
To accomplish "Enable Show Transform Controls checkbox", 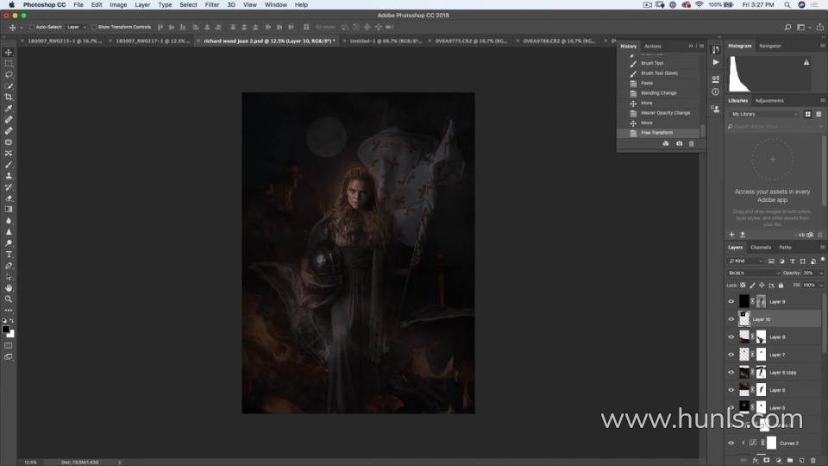I will [94, 27].
